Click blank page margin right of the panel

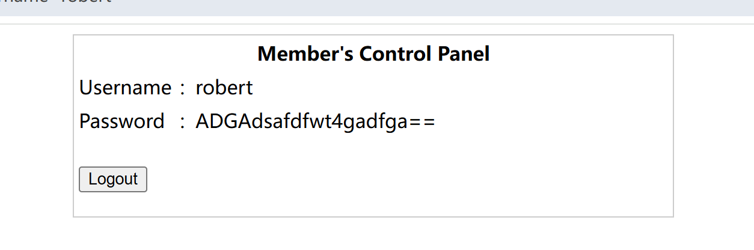coord(713,126)
